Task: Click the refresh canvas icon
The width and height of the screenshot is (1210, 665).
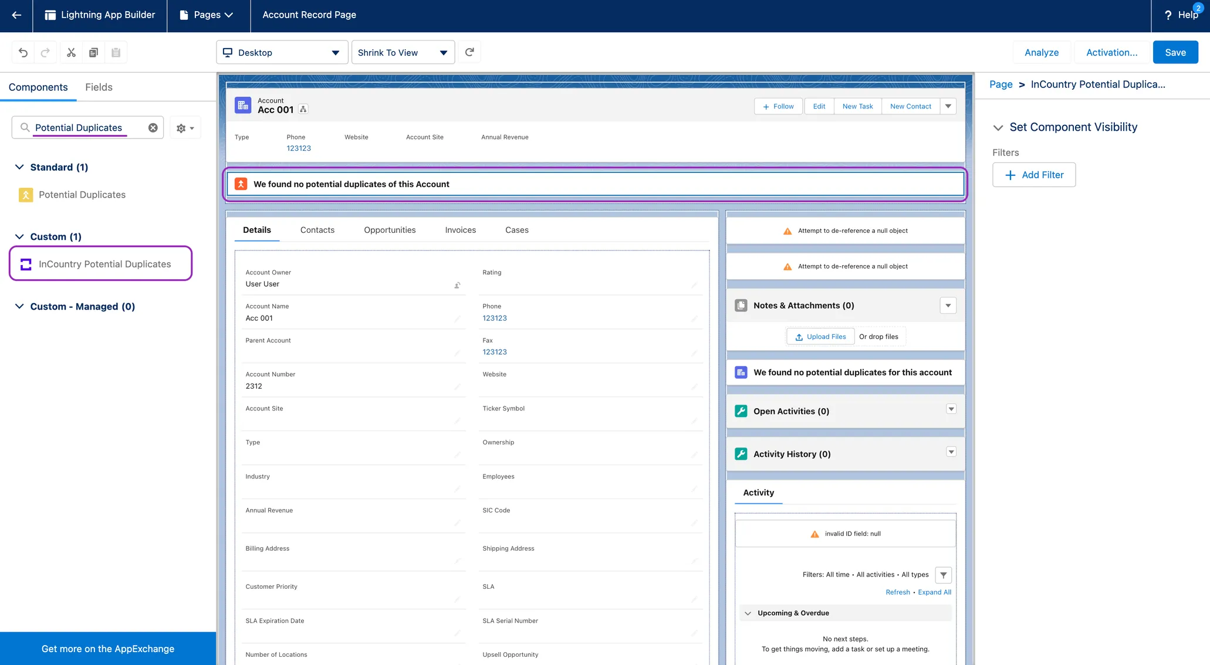Action: click(x=469, y=52)
